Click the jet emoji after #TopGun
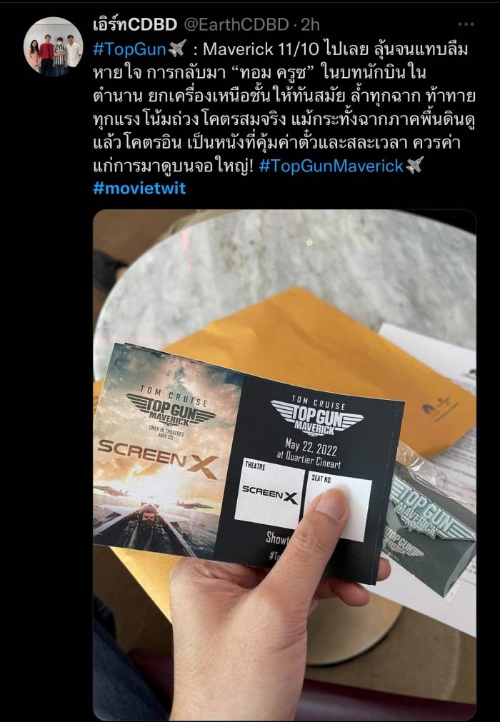 (x=177, y=48)
